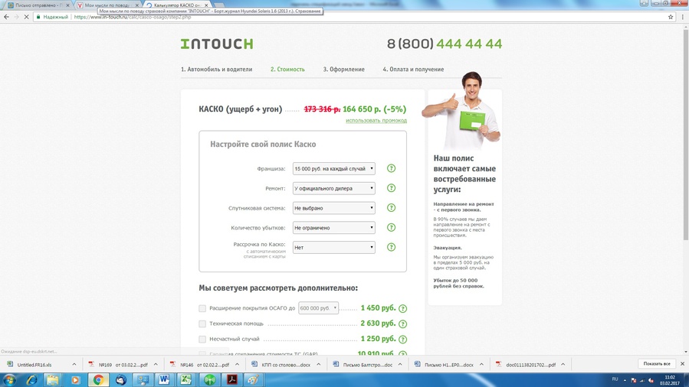Open Windows Start menu

(10, 379)
